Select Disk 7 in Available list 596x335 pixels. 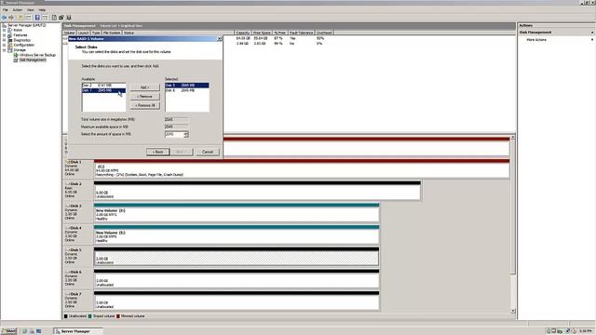[103, 90]
